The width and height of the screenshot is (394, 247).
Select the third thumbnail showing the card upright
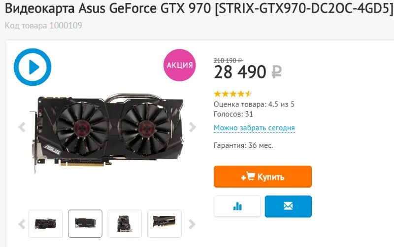click(125, 224)
